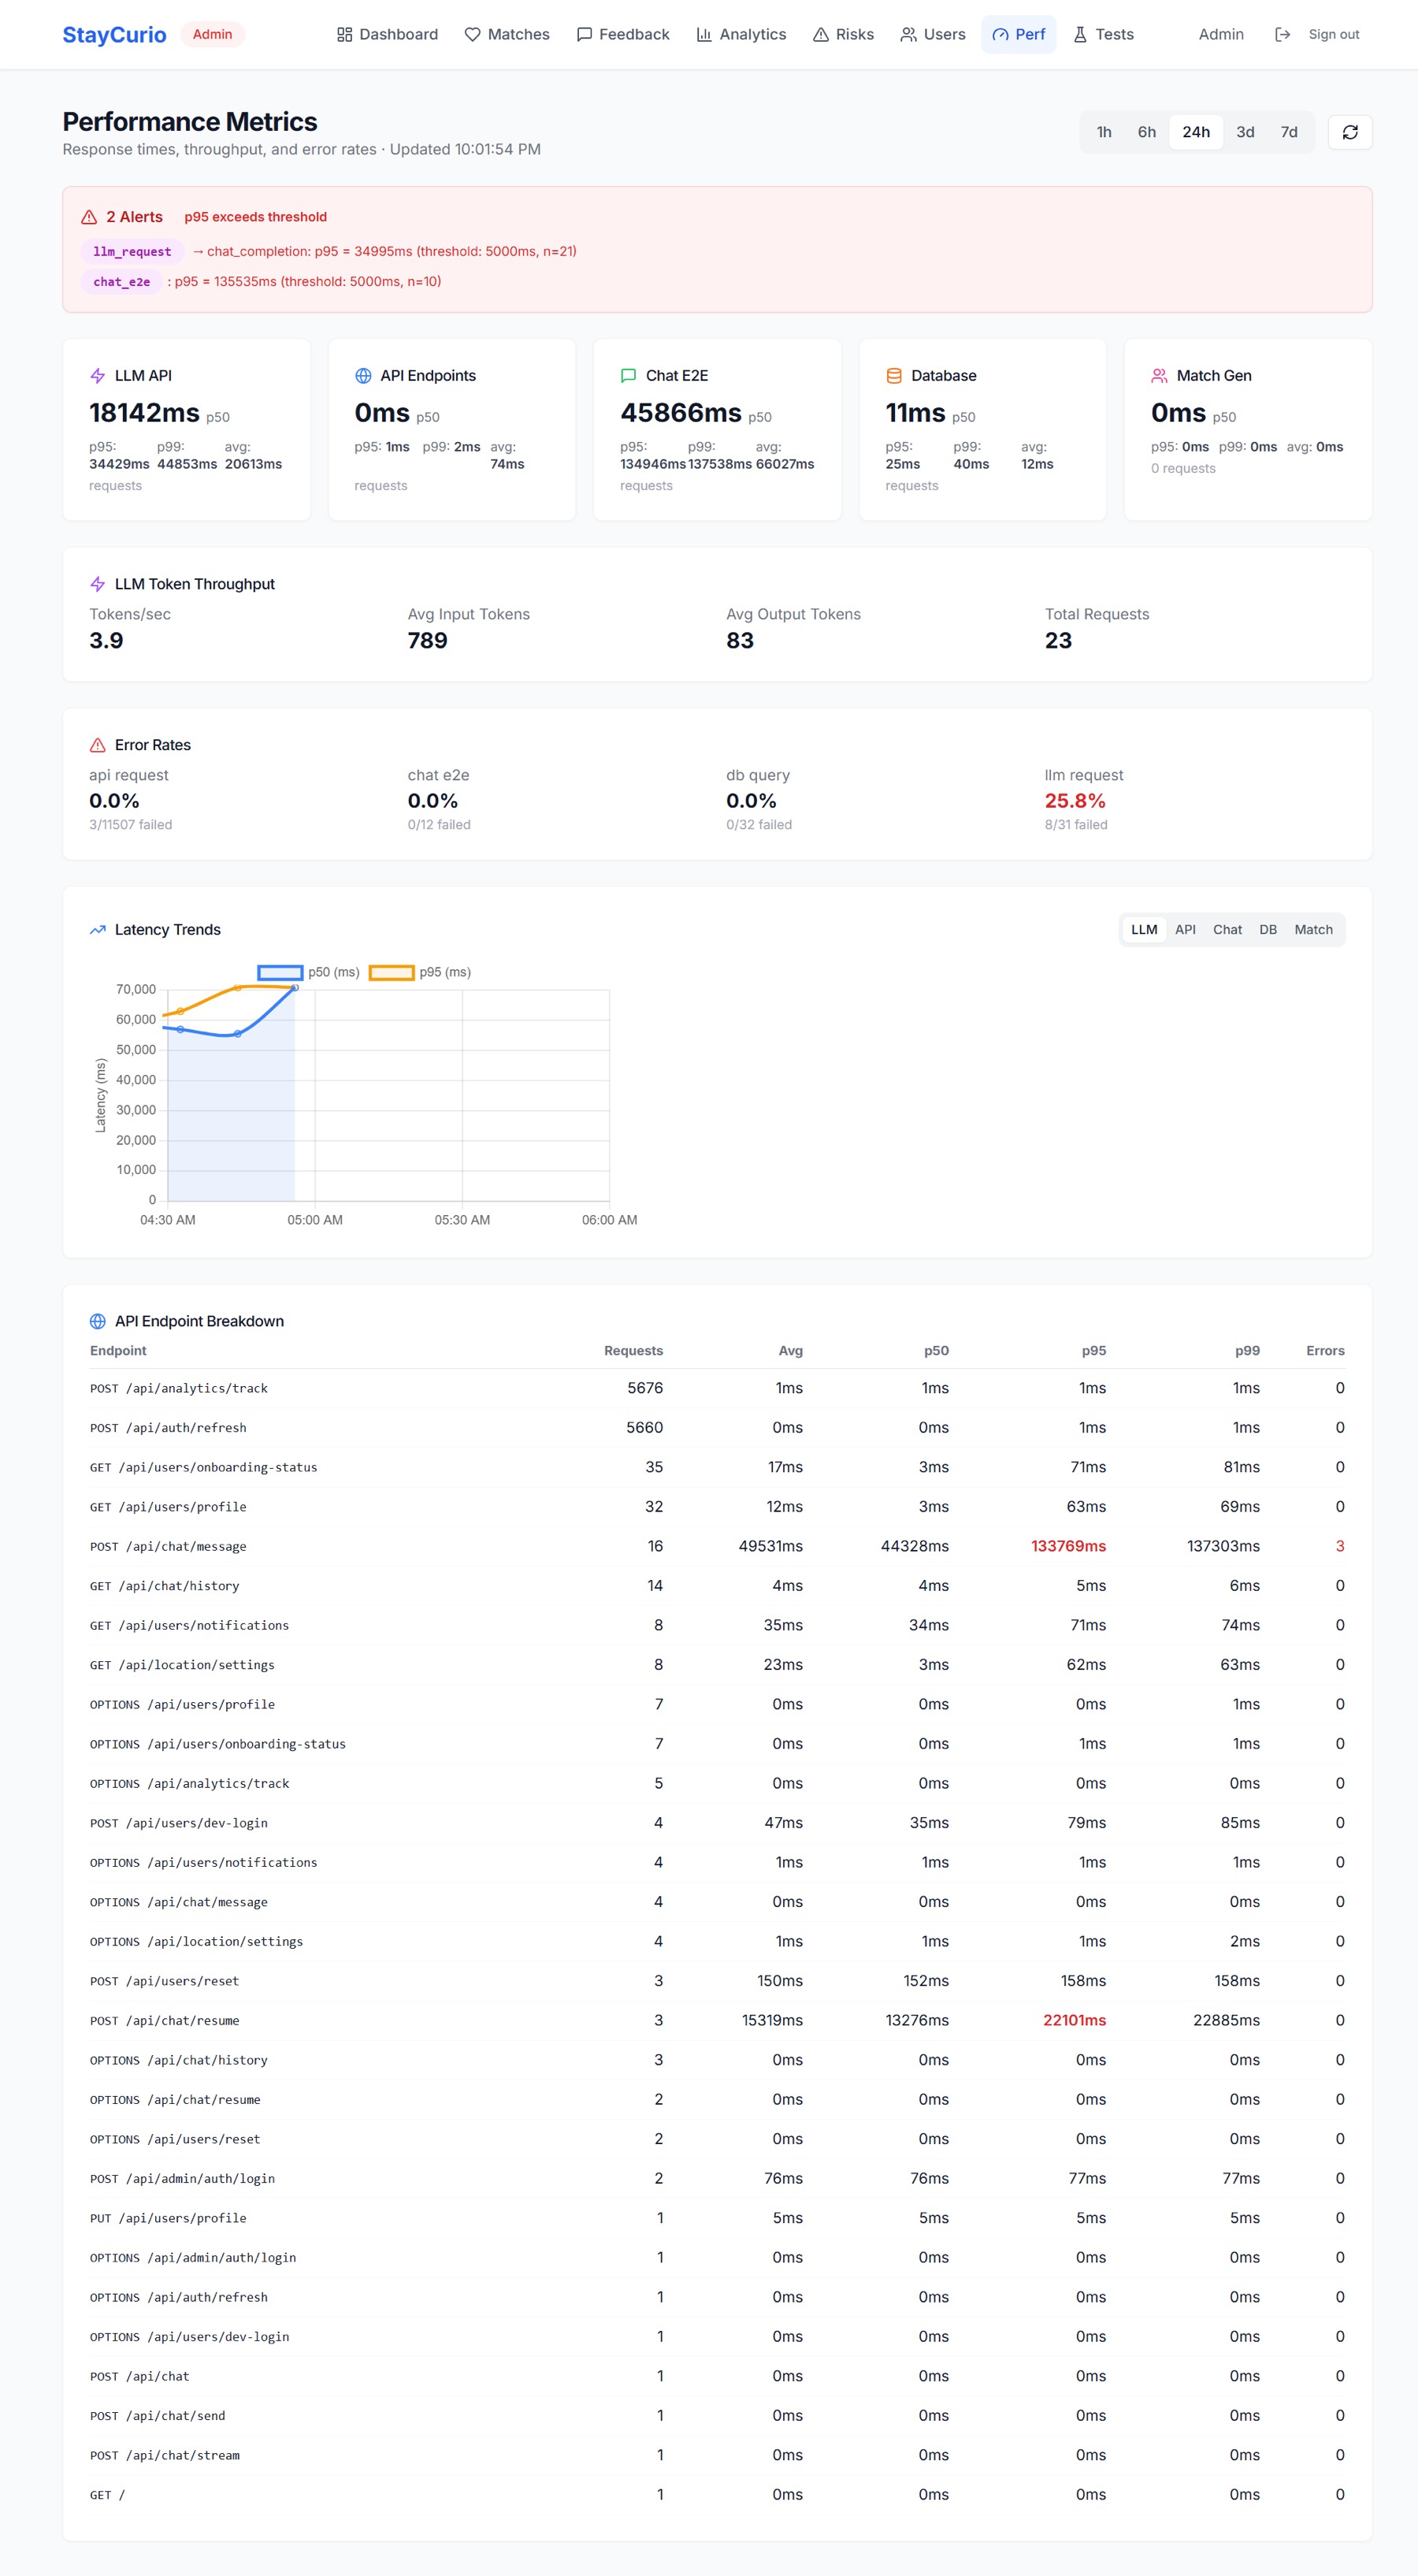Switch time range to 1h
The height and width of the screenshot is (2576, 1418).
coord(1104,132)
